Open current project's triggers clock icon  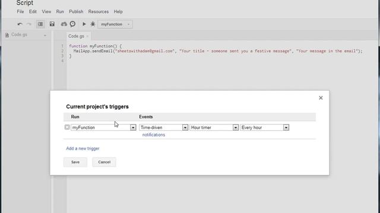72,24
